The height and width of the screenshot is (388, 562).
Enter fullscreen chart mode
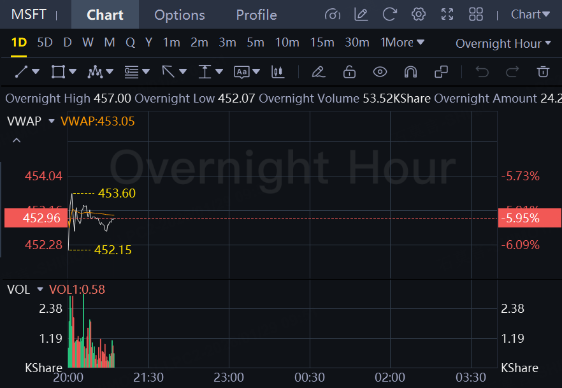pos(447,14)
